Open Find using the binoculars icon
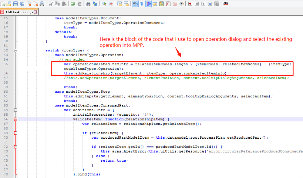 pos(88,4)
